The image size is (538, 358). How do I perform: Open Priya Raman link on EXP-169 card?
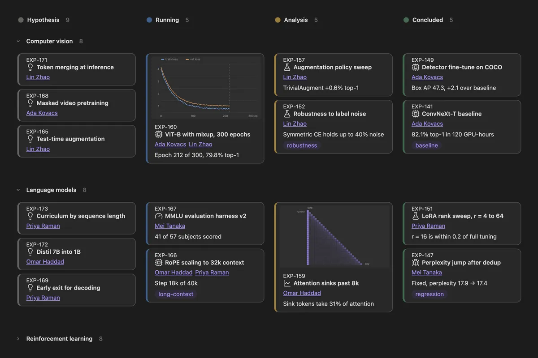43,298
